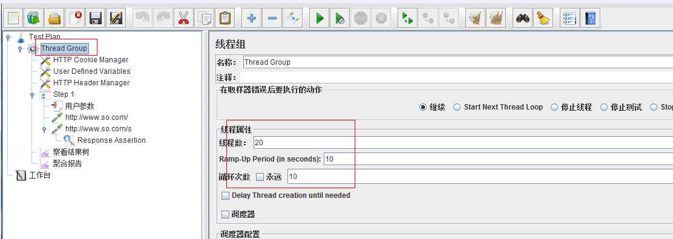Click the Open file folder icon
This screenshot has height=239, width=673.
54,18
